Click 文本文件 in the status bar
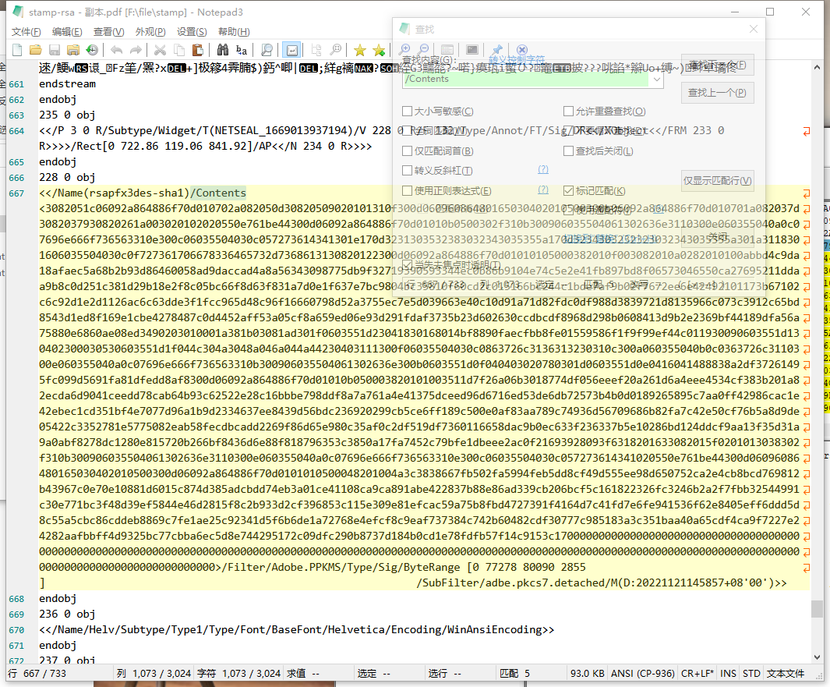Screen dimensions: 830x687 point(786,673)
